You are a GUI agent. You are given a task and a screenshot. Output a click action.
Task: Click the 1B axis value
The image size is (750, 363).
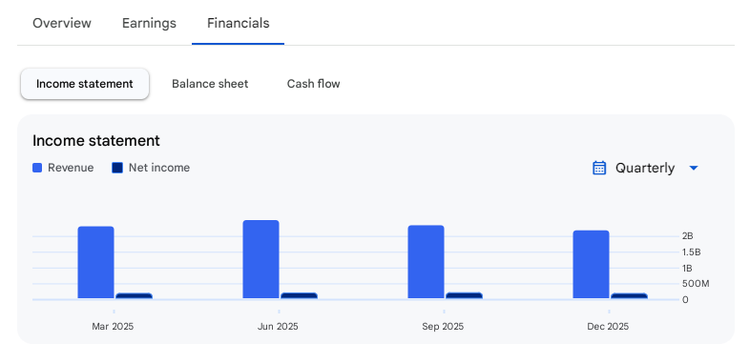click(x=687, y=268)
